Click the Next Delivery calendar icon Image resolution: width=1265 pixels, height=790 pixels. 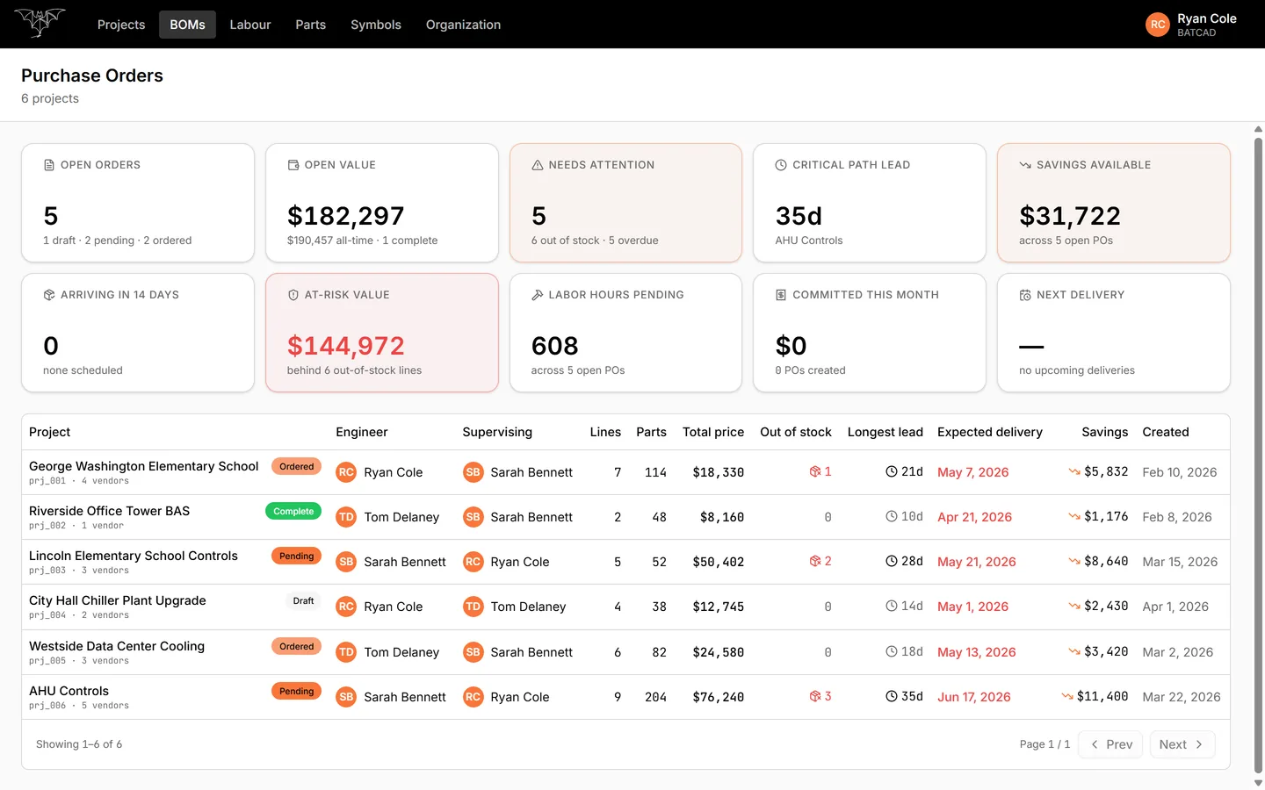[x=1025, y=295]
